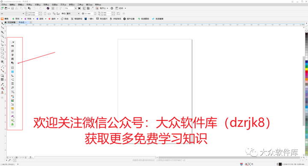
Task: Pick the yellow swatch in color palette
Action: coord(306,69)
